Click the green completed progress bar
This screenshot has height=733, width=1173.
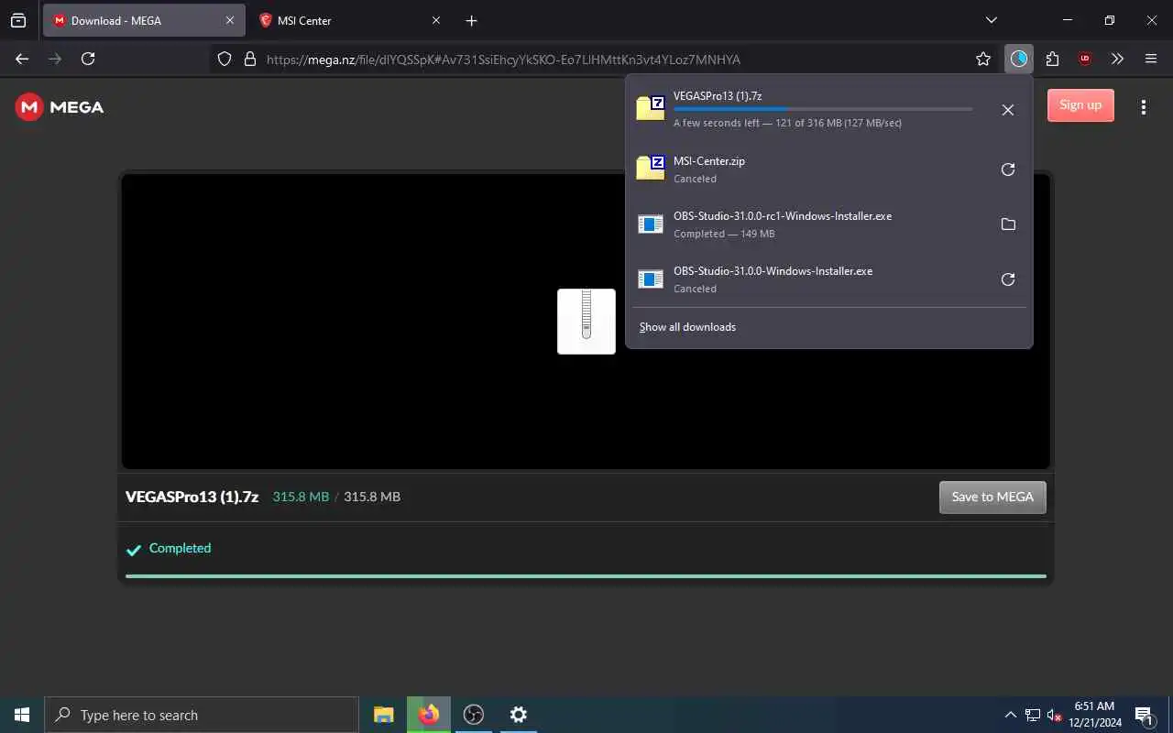pyautogui.click(x=586, y=576)
